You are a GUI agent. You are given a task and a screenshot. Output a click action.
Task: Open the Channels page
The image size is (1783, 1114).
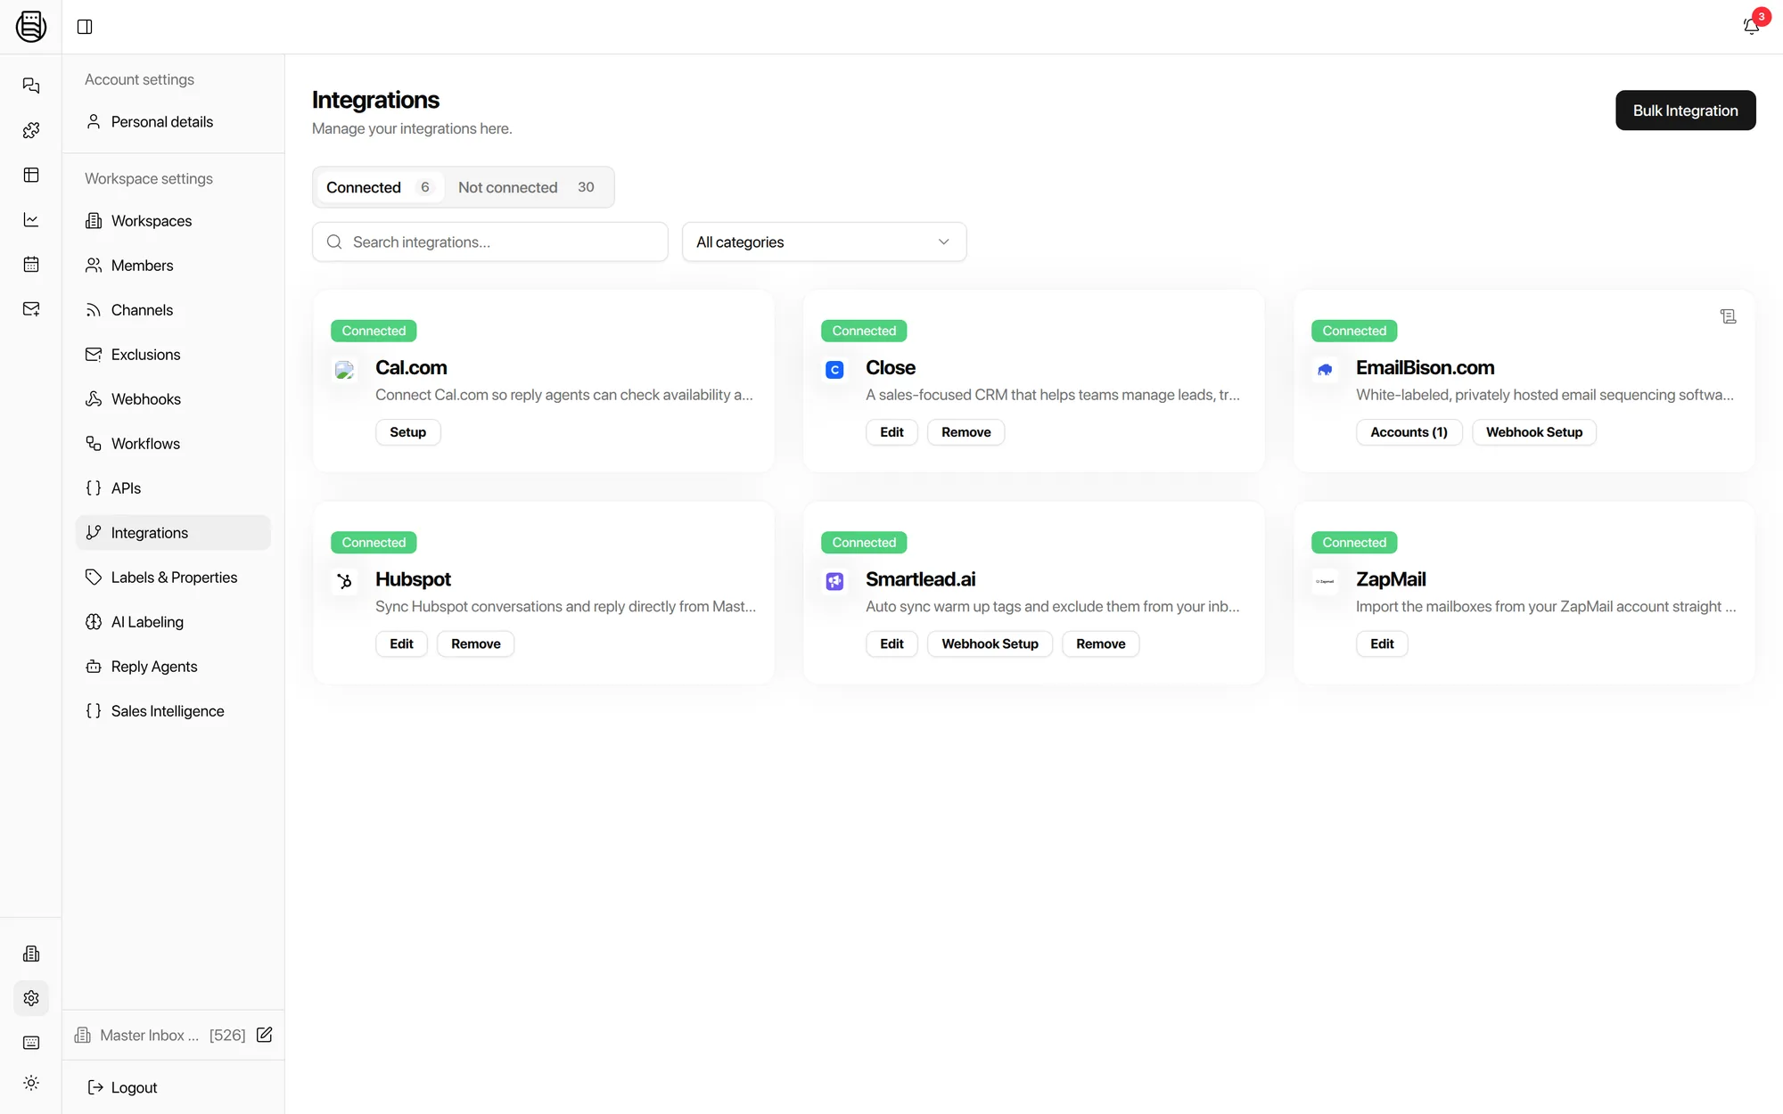[173, 310]
